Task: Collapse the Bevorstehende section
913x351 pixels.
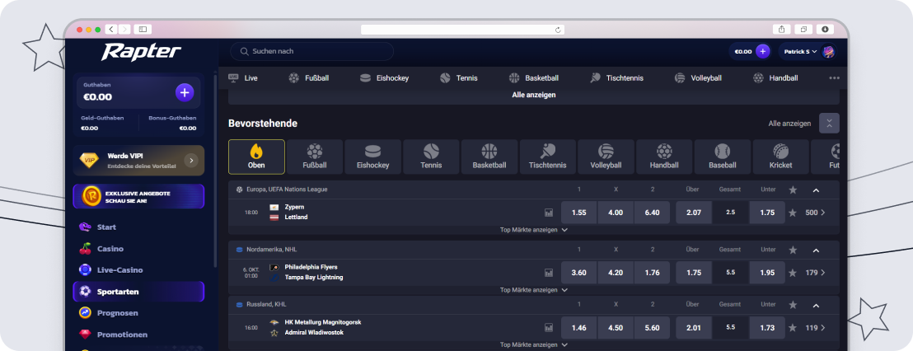Action: coord(829,124)
